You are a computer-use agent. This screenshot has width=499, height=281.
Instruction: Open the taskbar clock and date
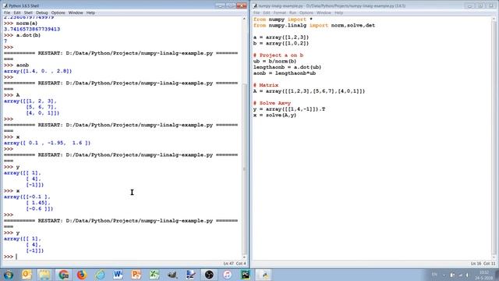484,275
